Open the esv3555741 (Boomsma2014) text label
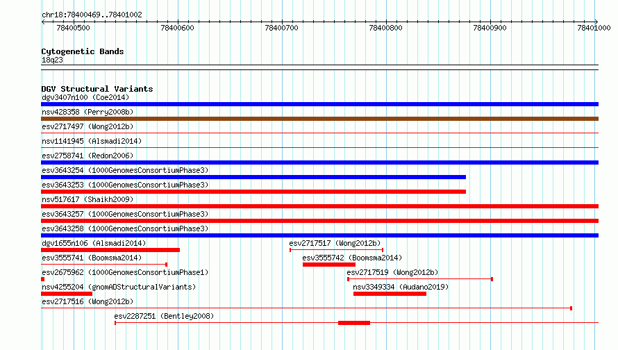 coord(92,258)
